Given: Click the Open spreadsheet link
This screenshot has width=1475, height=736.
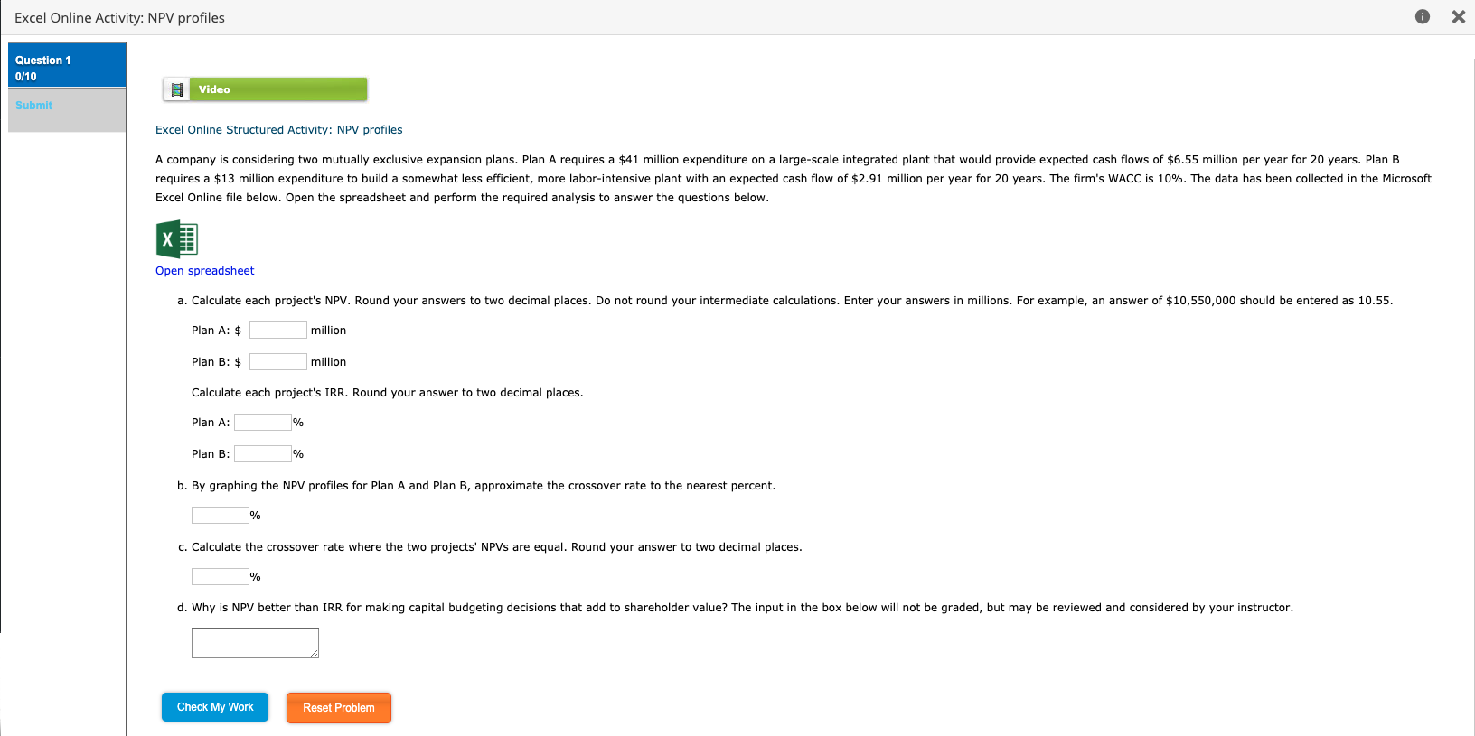Looking at the screenshot, I should [204, 270].
